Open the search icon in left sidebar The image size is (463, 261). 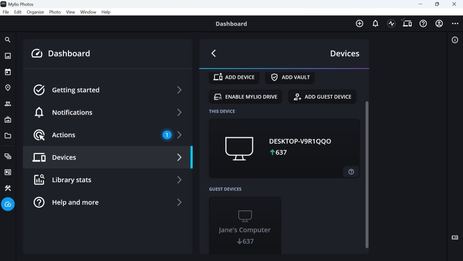pos(7,40)
